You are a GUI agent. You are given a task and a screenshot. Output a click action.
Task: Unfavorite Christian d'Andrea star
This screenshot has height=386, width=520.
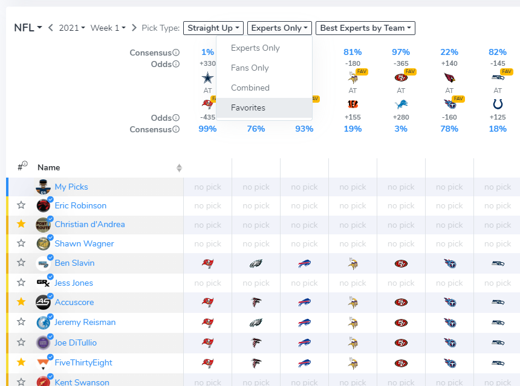pyautogui.click(x=21, y=224)
